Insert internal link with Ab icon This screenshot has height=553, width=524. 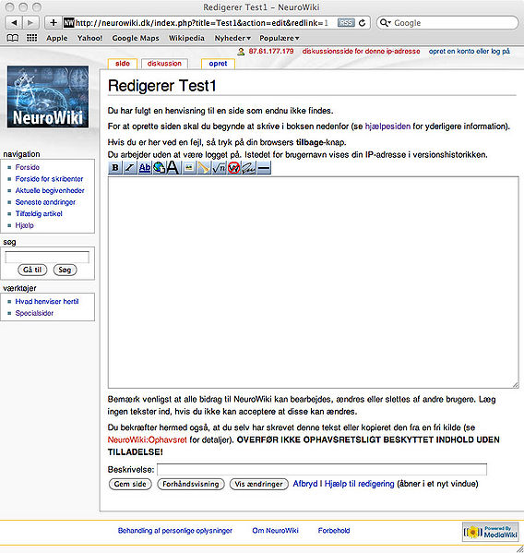[145, 168]
